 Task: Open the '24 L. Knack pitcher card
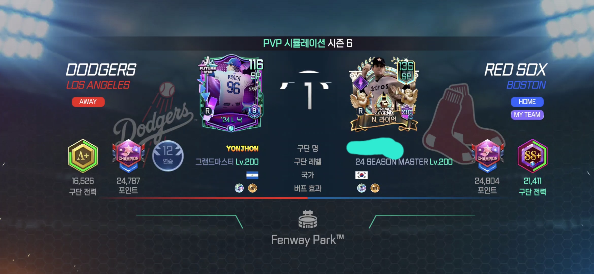tap(232, 93)
